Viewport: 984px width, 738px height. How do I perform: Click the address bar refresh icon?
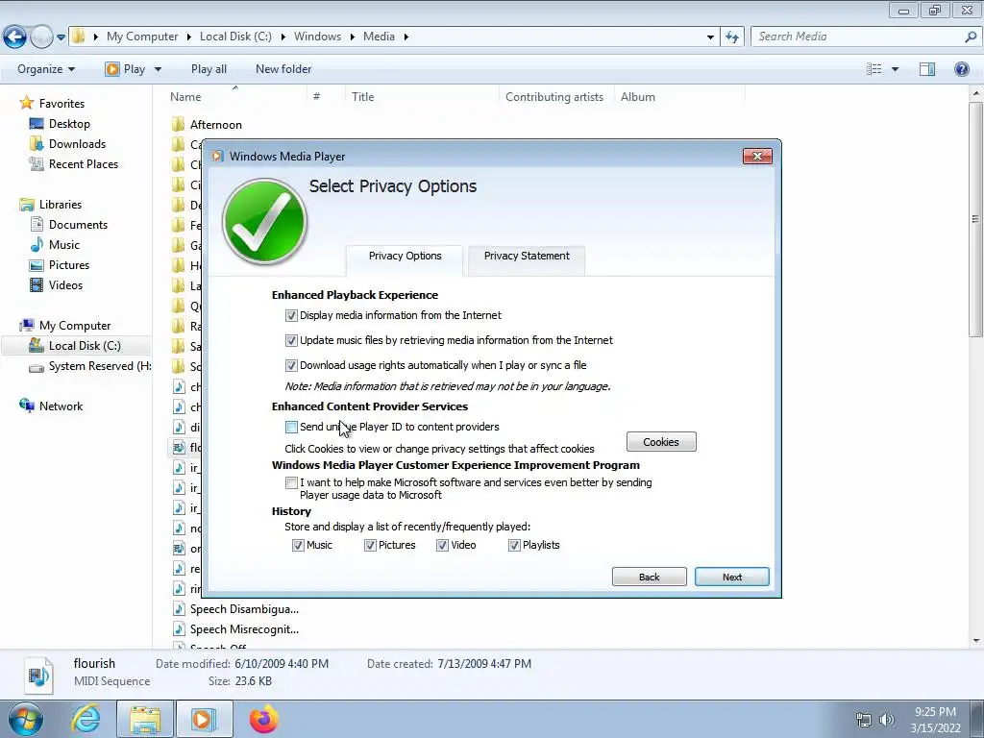[x=732, y=37]
